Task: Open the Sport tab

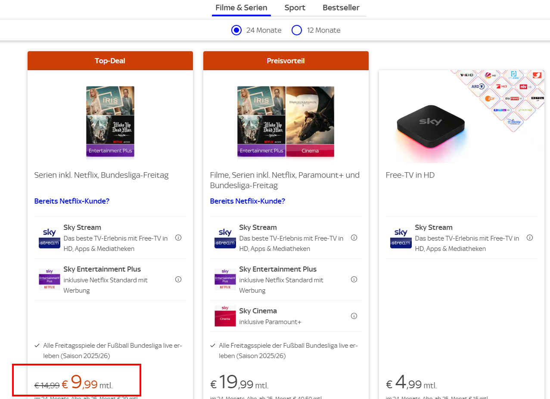Action: pyautogui.click(x=295, y=8)
